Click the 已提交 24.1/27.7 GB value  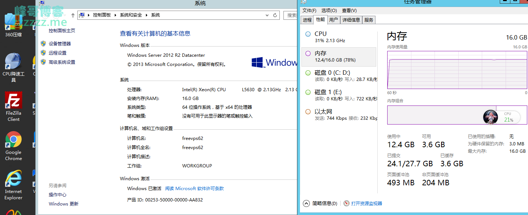(410, 163)
